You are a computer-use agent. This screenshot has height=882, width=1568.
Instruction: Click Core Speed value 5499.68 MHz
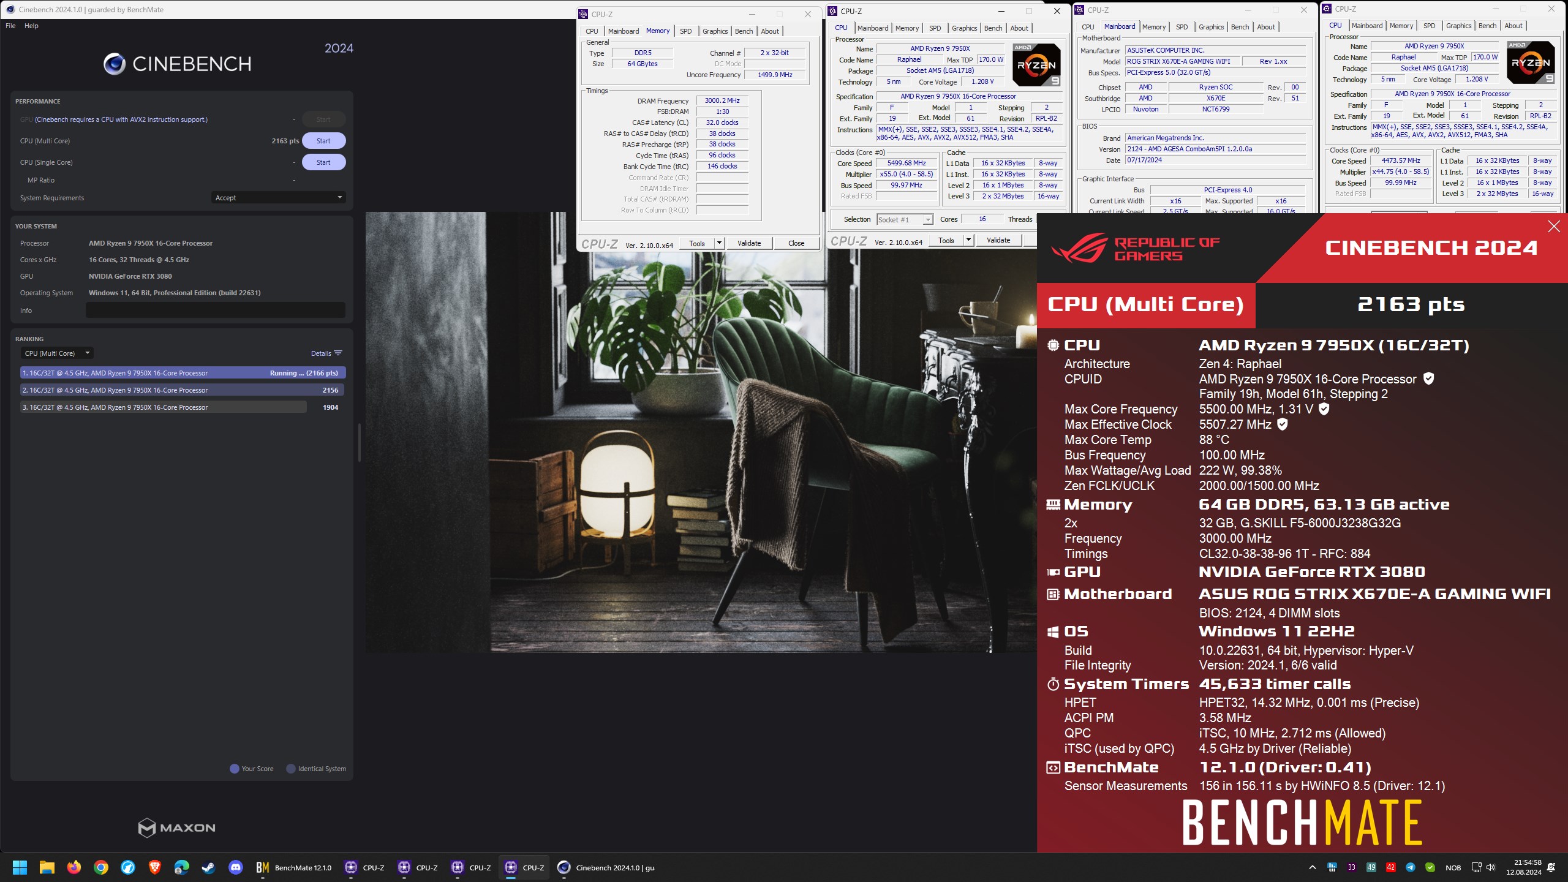[x=907, y=163]
